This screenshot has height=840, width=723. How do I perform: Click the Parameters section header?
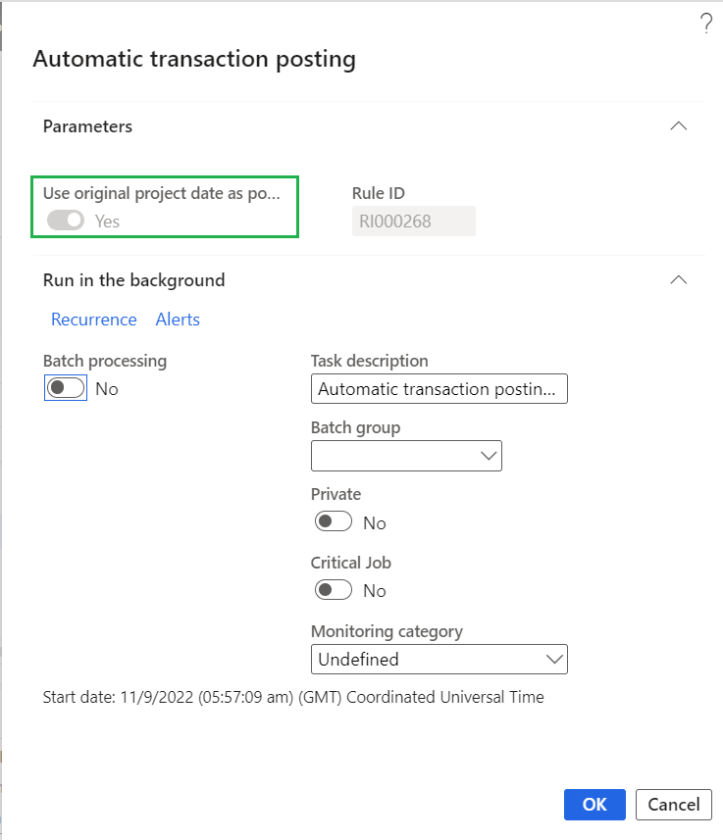click(88, 126)
